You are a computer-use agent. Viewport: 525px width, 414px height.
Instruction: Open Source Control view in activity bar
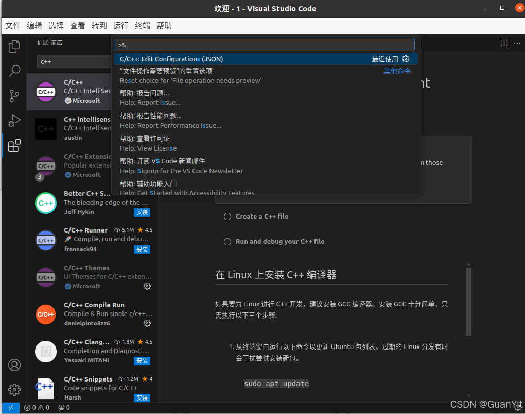[14, 96]
